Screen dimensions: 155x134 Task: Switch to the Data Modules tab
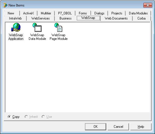(x=138, y=13)
